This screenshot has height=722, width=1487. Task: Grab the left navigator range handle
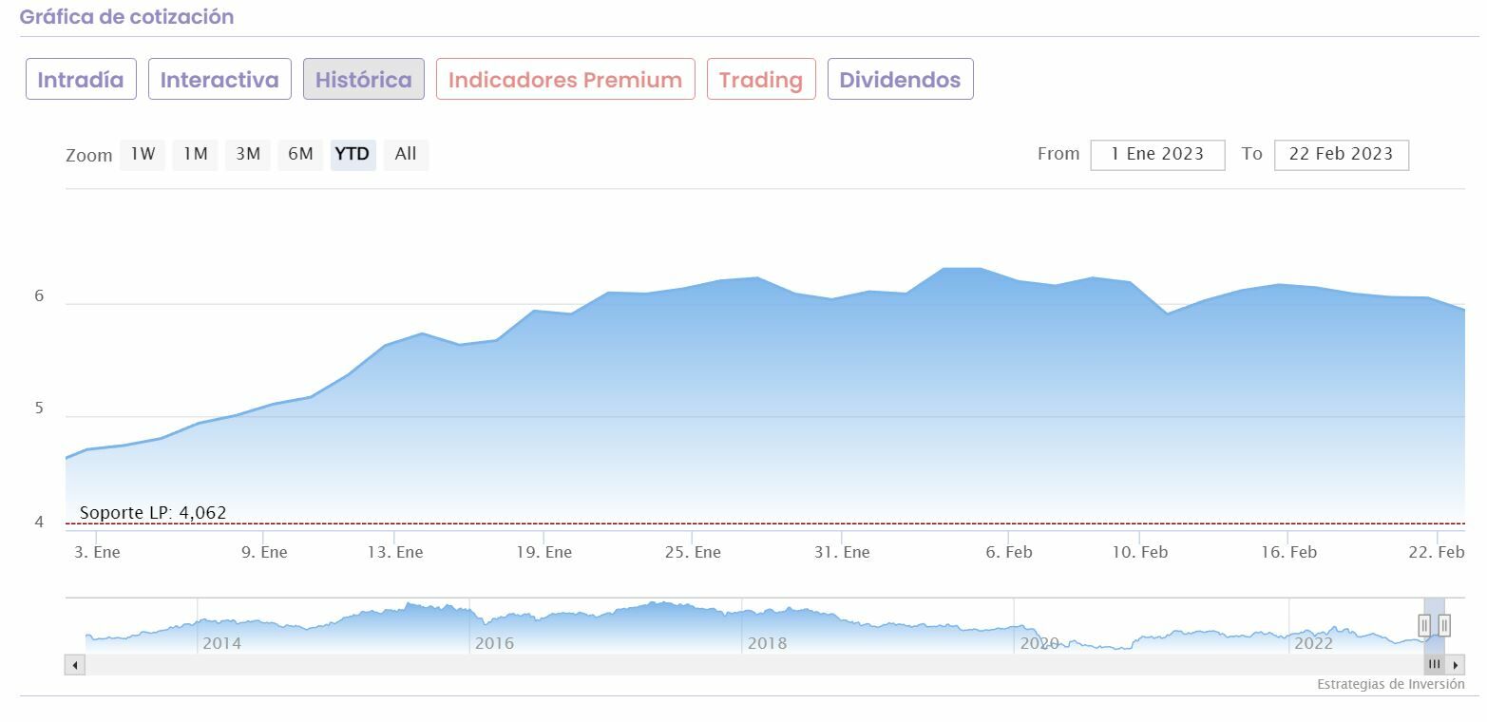click(1424, 624)
